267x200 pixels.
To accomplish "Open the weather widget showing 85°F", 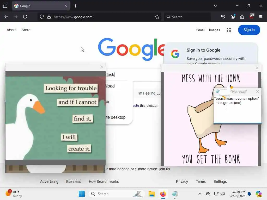I will [14, 194].
